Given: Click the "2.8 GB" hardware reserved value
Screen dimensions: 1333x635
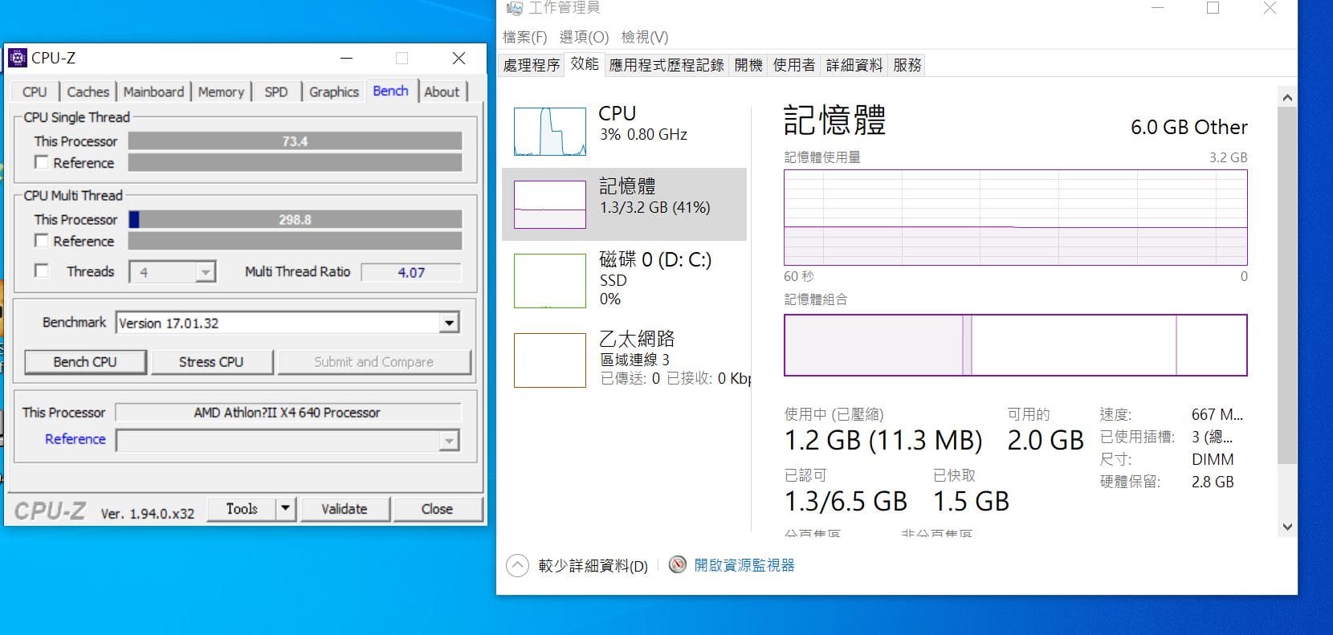Looking at the screenshot, I should pos(1213,482).
